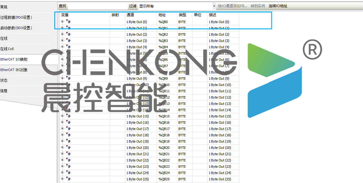
Task: Expand the 1 Byte Out (20) row
Action: coord(62,147)
